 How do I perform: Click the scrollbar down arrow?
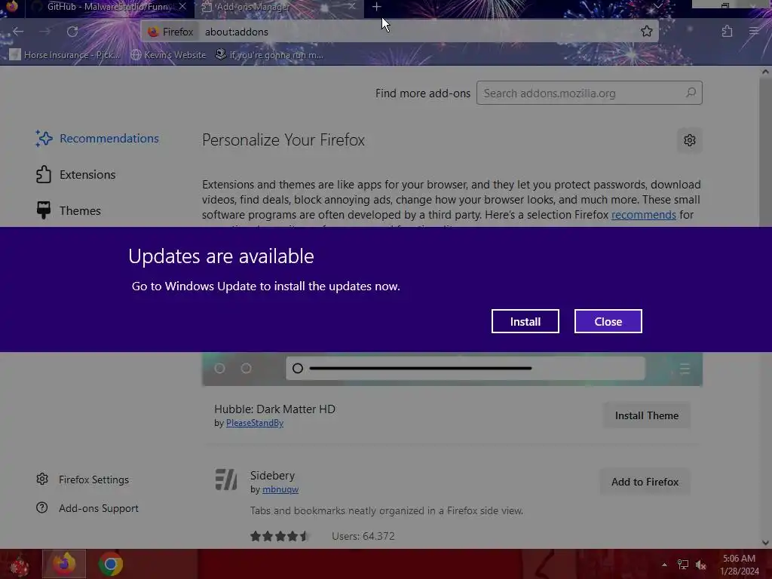[764, 543]
